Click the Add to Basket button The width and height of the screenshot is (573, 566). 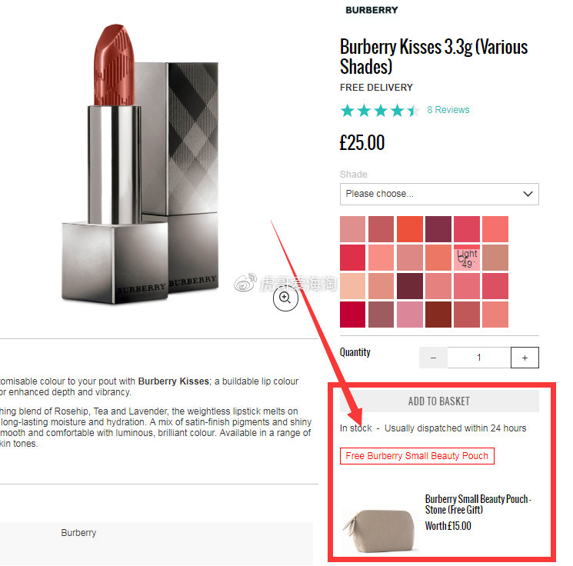pyautogui.click(x=439, y=401)
